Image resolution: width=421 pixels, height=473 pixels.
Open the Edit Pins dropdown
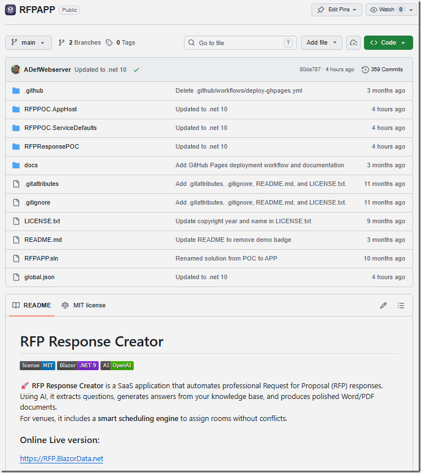click(337, 10)
